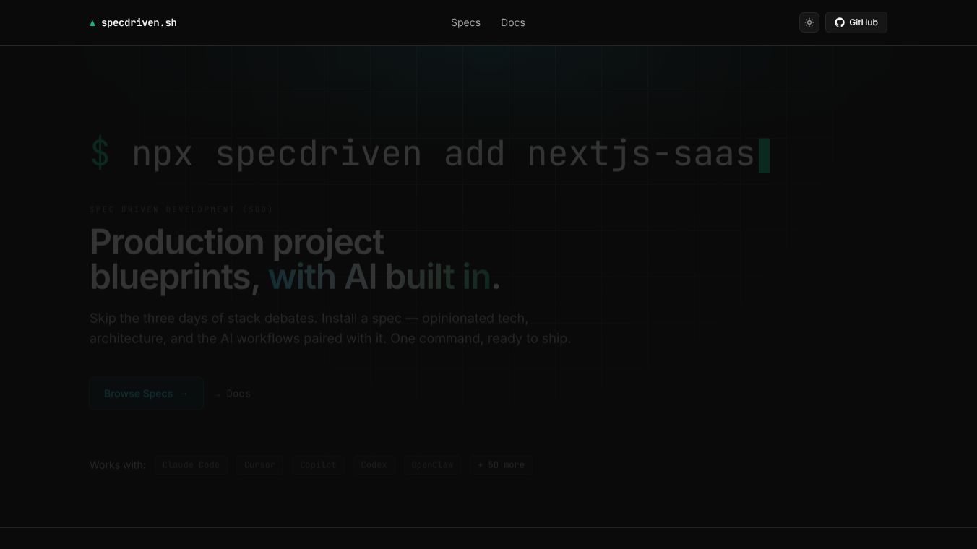Image resolution: width=977 pixels, height=549 pixels.
Task: Select the Codex tag
Action: (374, 464)
